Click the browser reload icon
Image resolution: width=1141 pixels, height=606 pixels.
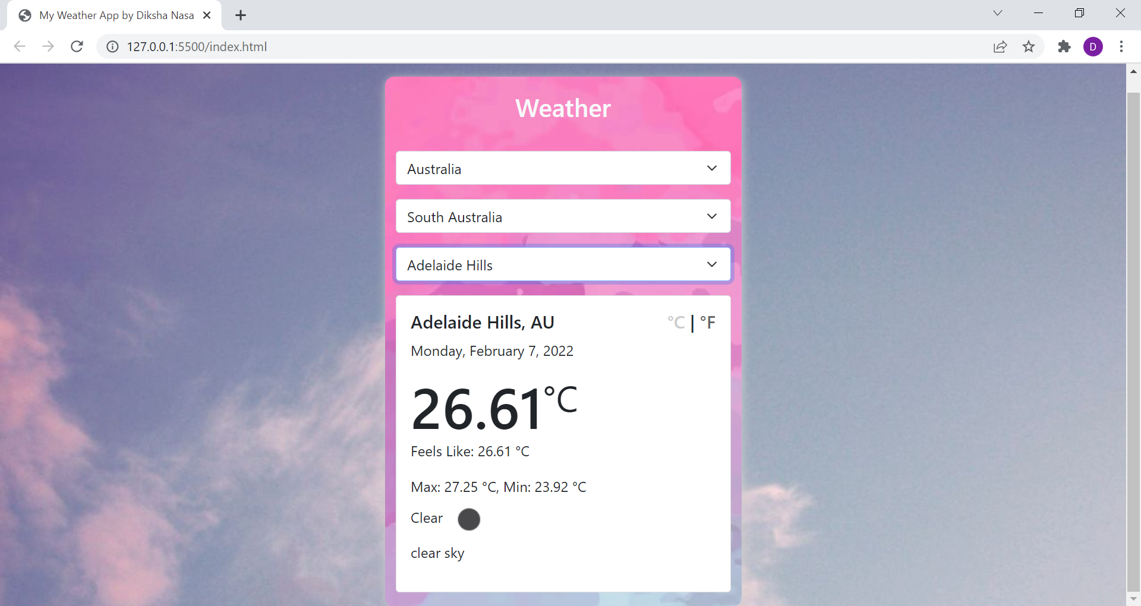77,46
